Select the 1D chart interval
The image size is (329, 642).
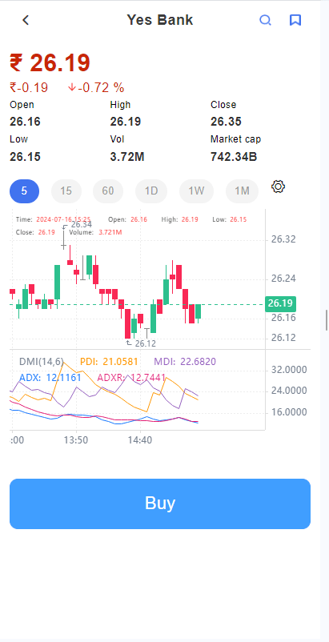(x=151, y=191)
